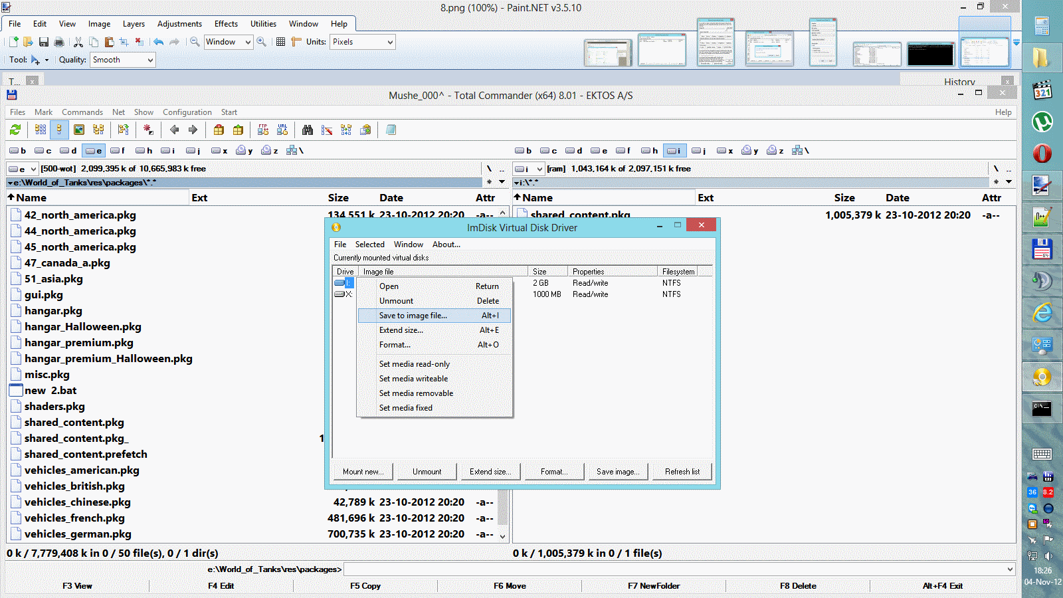Click Total Commander's Forward arrow icon
Screen dimensions: 1063x598
pos(193,130)
